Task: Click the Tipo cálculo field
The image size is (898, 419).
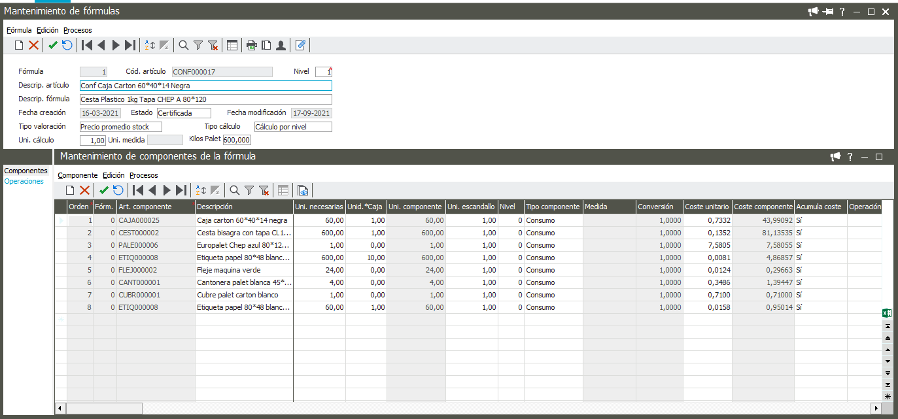Action: pos(292,127)
